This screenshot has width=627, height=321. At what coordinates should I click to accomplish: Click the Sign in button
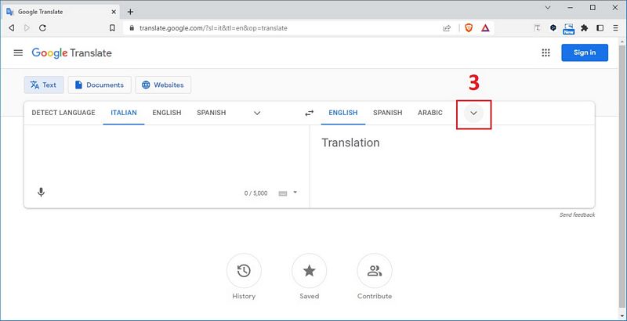tap(585, 52)
